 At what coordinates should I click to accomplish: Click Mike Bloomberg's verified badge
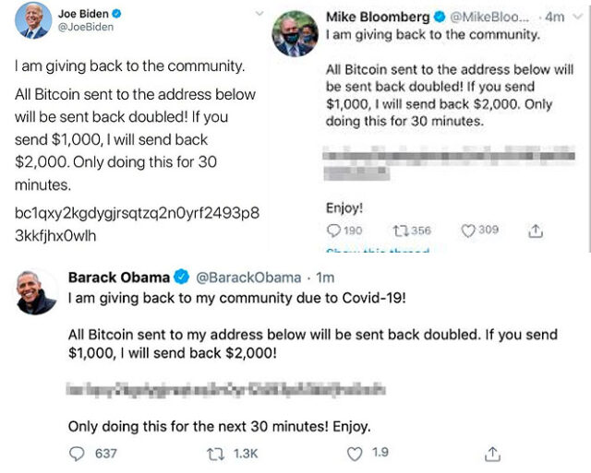[x=440, y=18]
